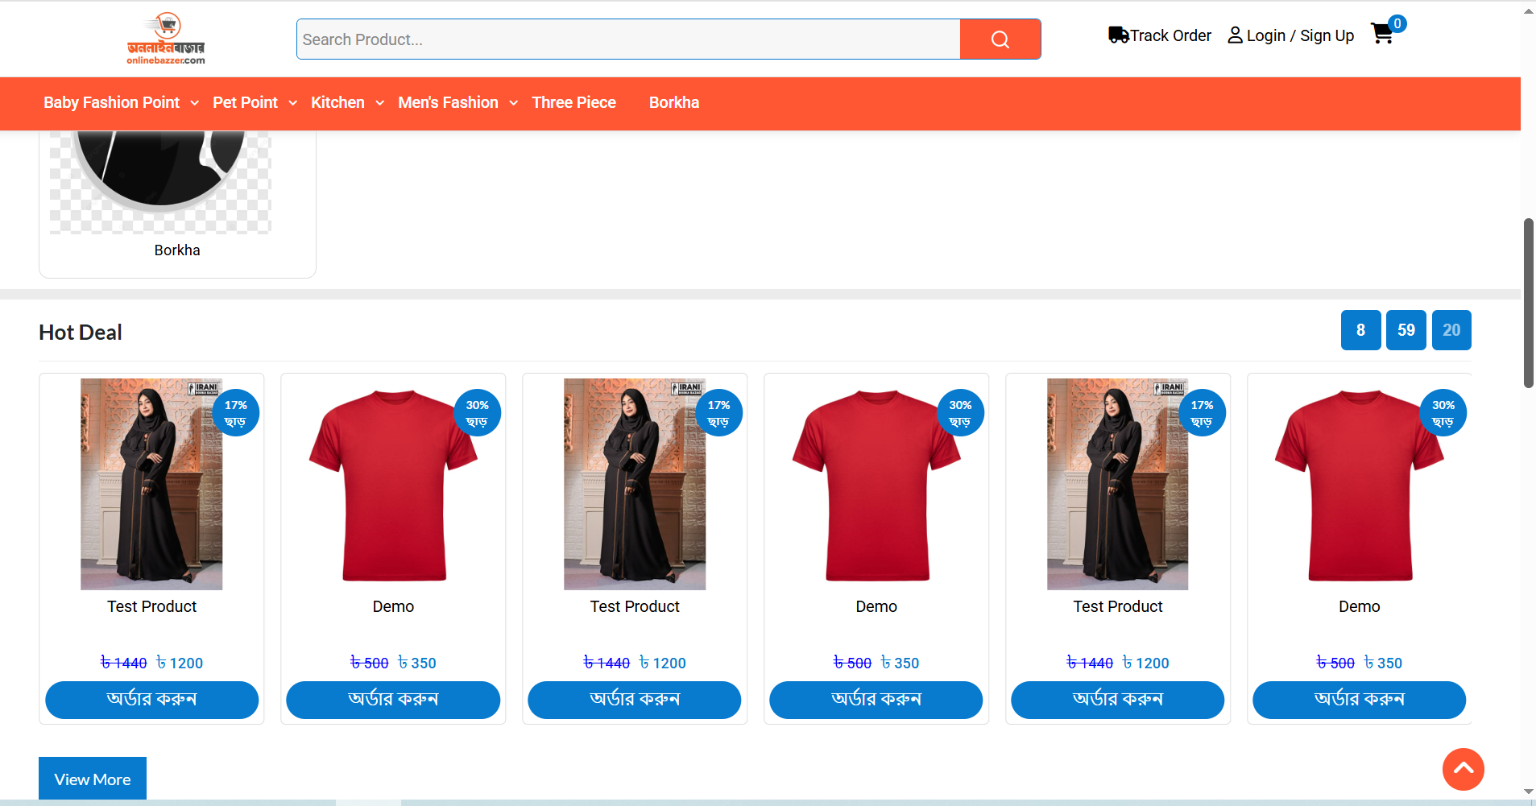Click the 17% ছাড় badge on first Test Product
Image resolution: width=1536 pixels, height=806 pixels.
tap(235, 411)
